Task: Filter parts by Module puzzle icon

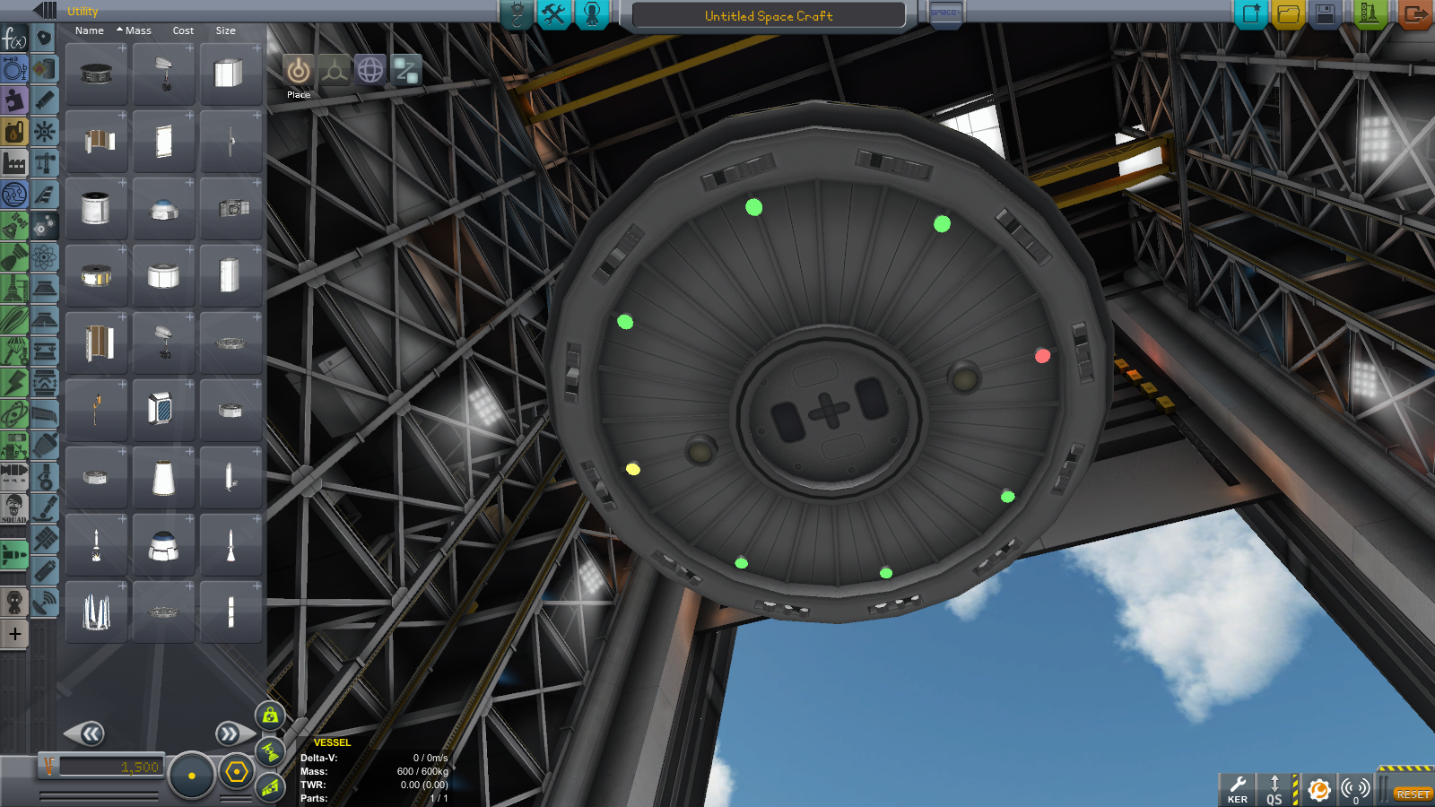Action: coord(14,100)
